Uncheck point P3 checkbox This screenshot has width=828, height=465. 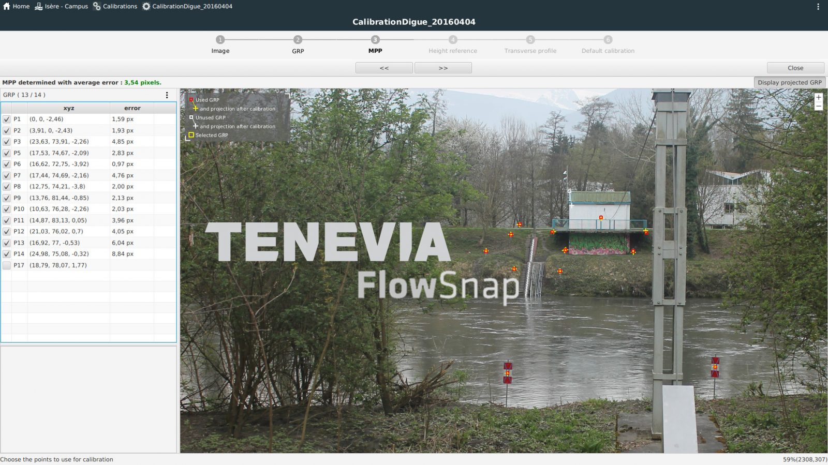click(7, 142)
